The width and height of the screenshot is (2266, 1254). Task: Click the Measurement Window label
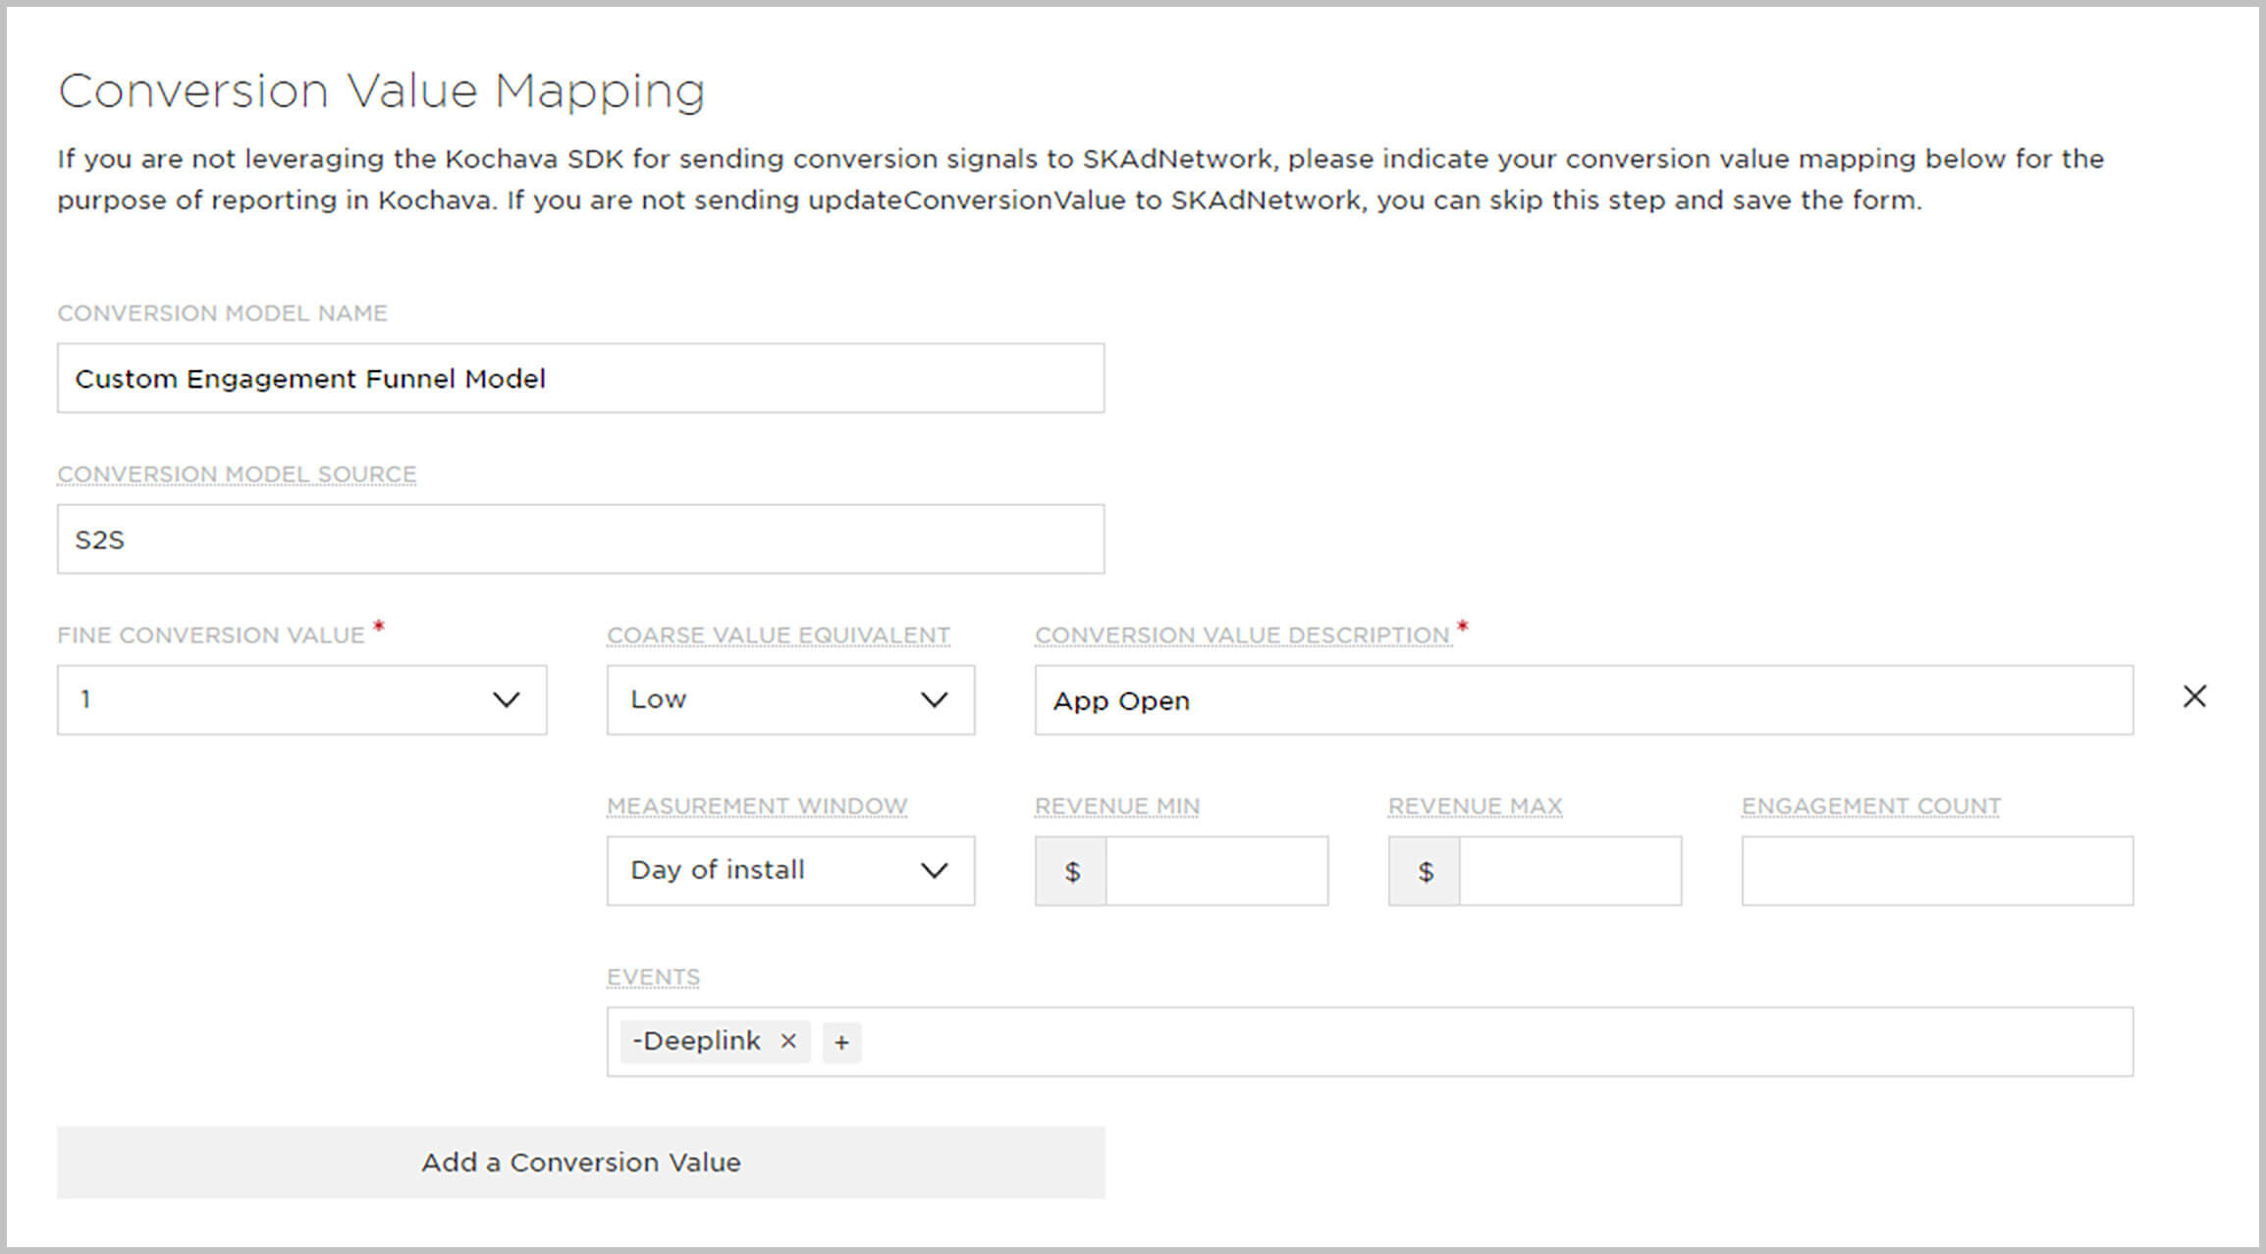pyautogui.click(x=756, y=806)
